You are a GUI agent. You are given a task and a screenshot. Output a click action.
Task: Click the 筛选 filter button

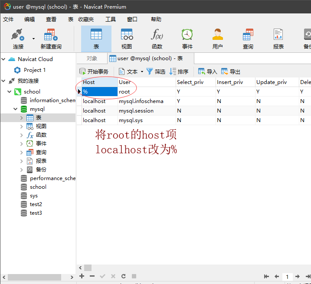(156, 71)
